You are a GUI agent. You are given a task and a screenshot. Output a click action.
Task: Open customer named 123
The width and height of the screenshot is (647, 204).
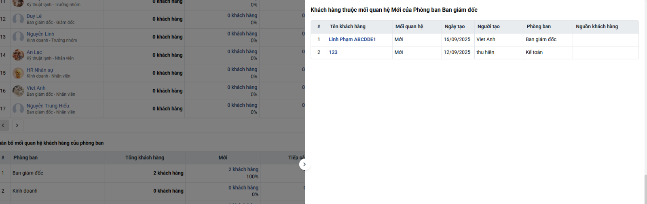333,52
